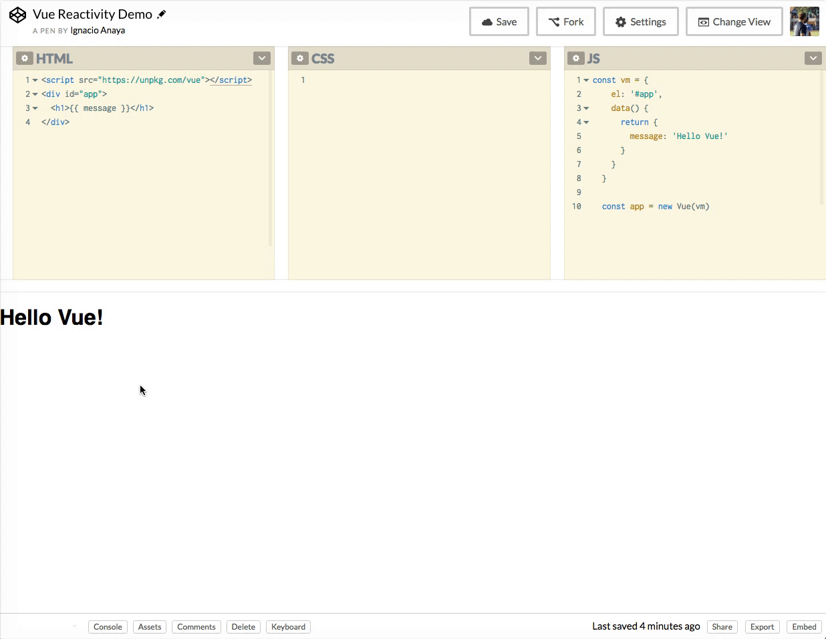Click the JS editor scrollbar
The image size is (826, 639).
822,138
